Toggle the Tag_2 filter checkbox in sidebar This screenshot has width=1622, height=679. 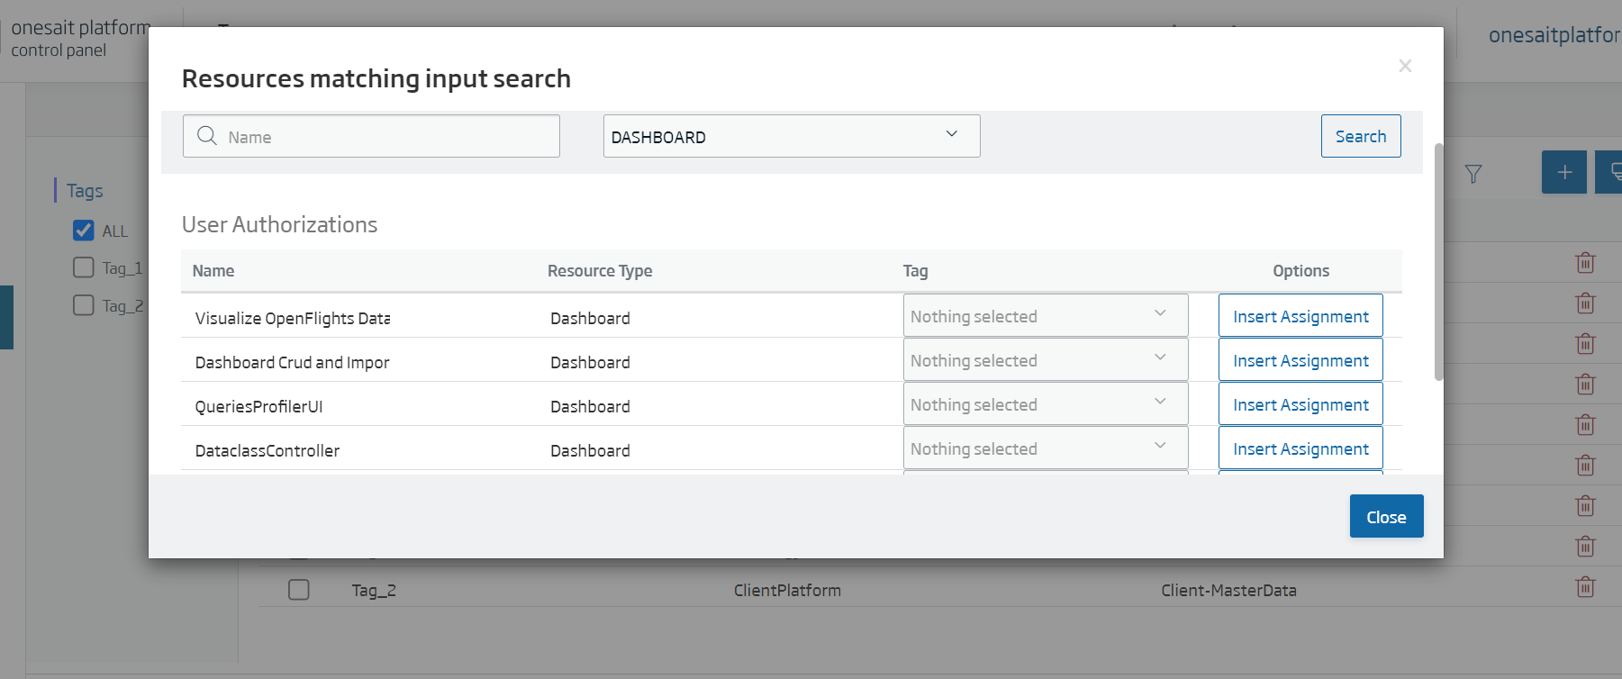pyautogui.click(x=83, y=305)
